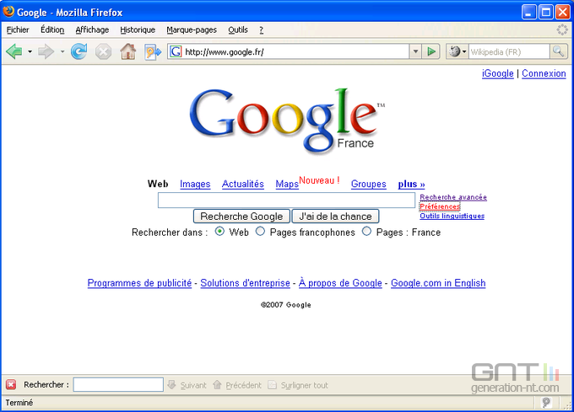574x412 pixels.
Task: Open the Affichage menu
Action: (92, 29)
